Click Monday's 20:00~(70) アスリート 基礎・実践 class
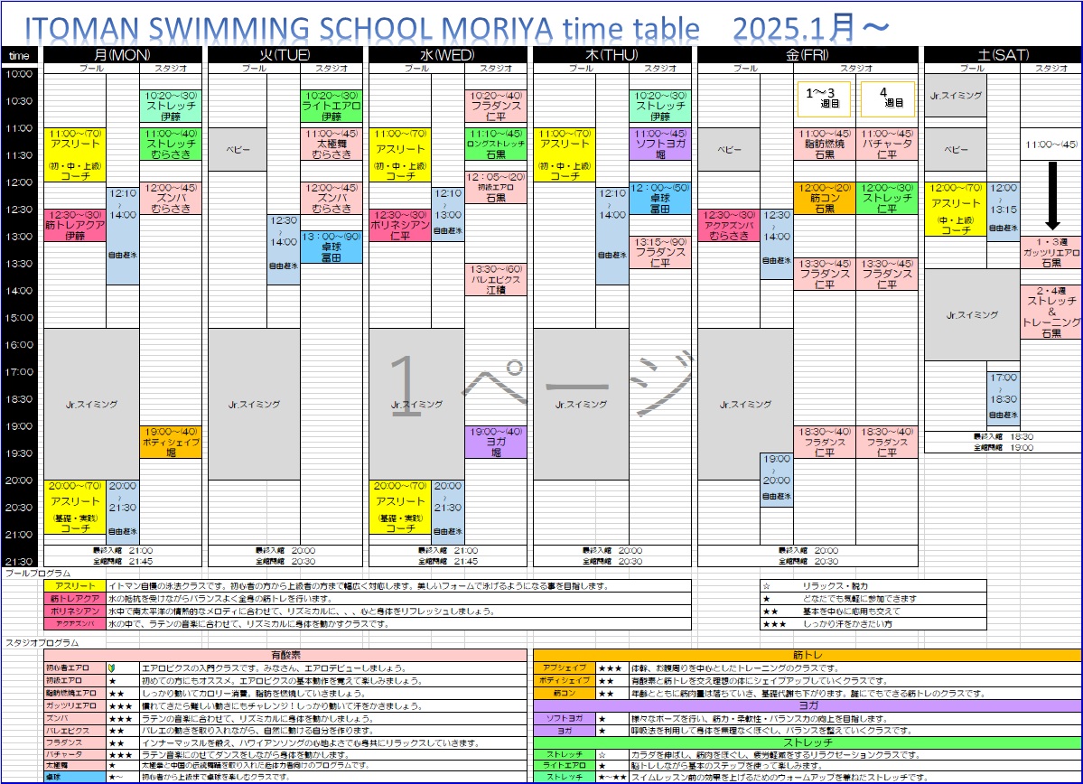The width and height of the screenshot is (1083, 784). point(75,507)
